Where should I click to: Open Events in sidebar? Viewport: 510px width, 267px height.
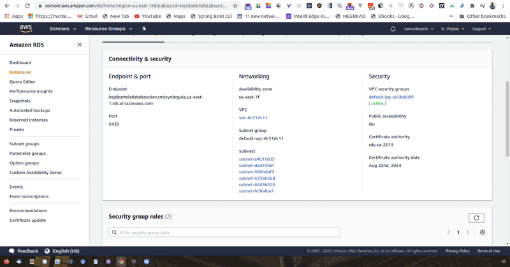click(17, 187)
